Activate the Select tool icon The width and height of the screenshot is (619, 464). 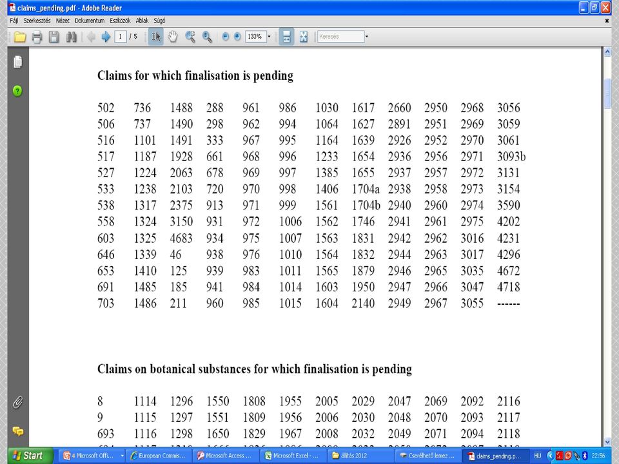click(156, 37)
